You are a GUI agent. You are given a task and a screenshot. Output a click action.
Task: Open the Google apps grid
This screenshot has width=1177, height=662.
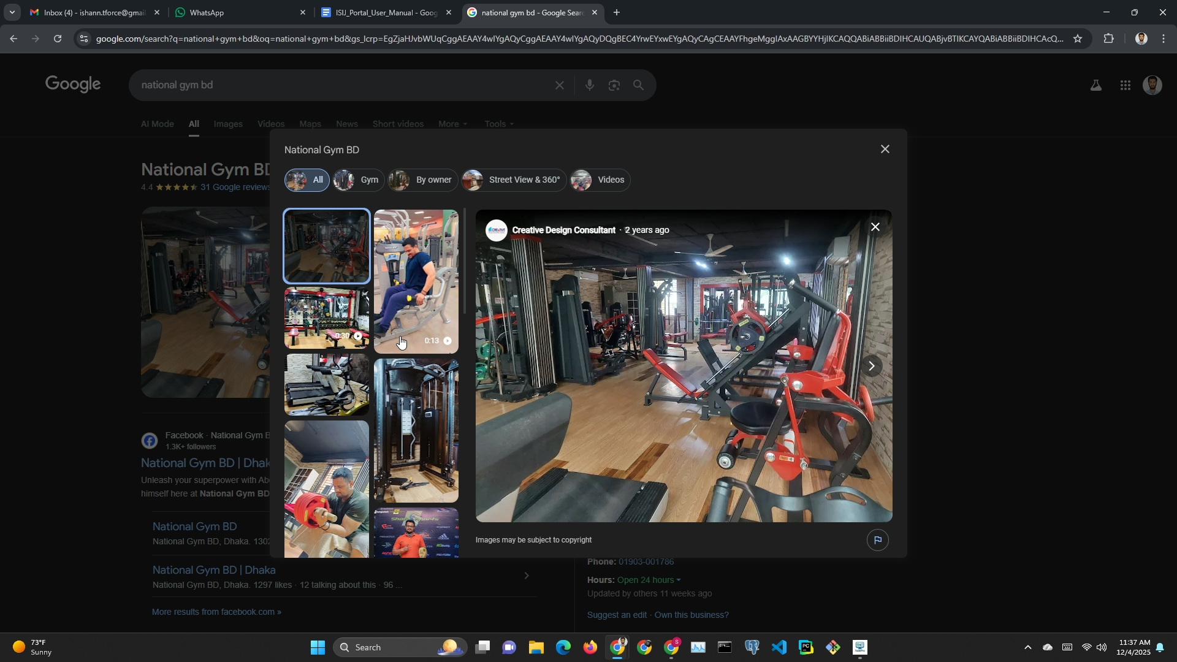point(1125,86)
